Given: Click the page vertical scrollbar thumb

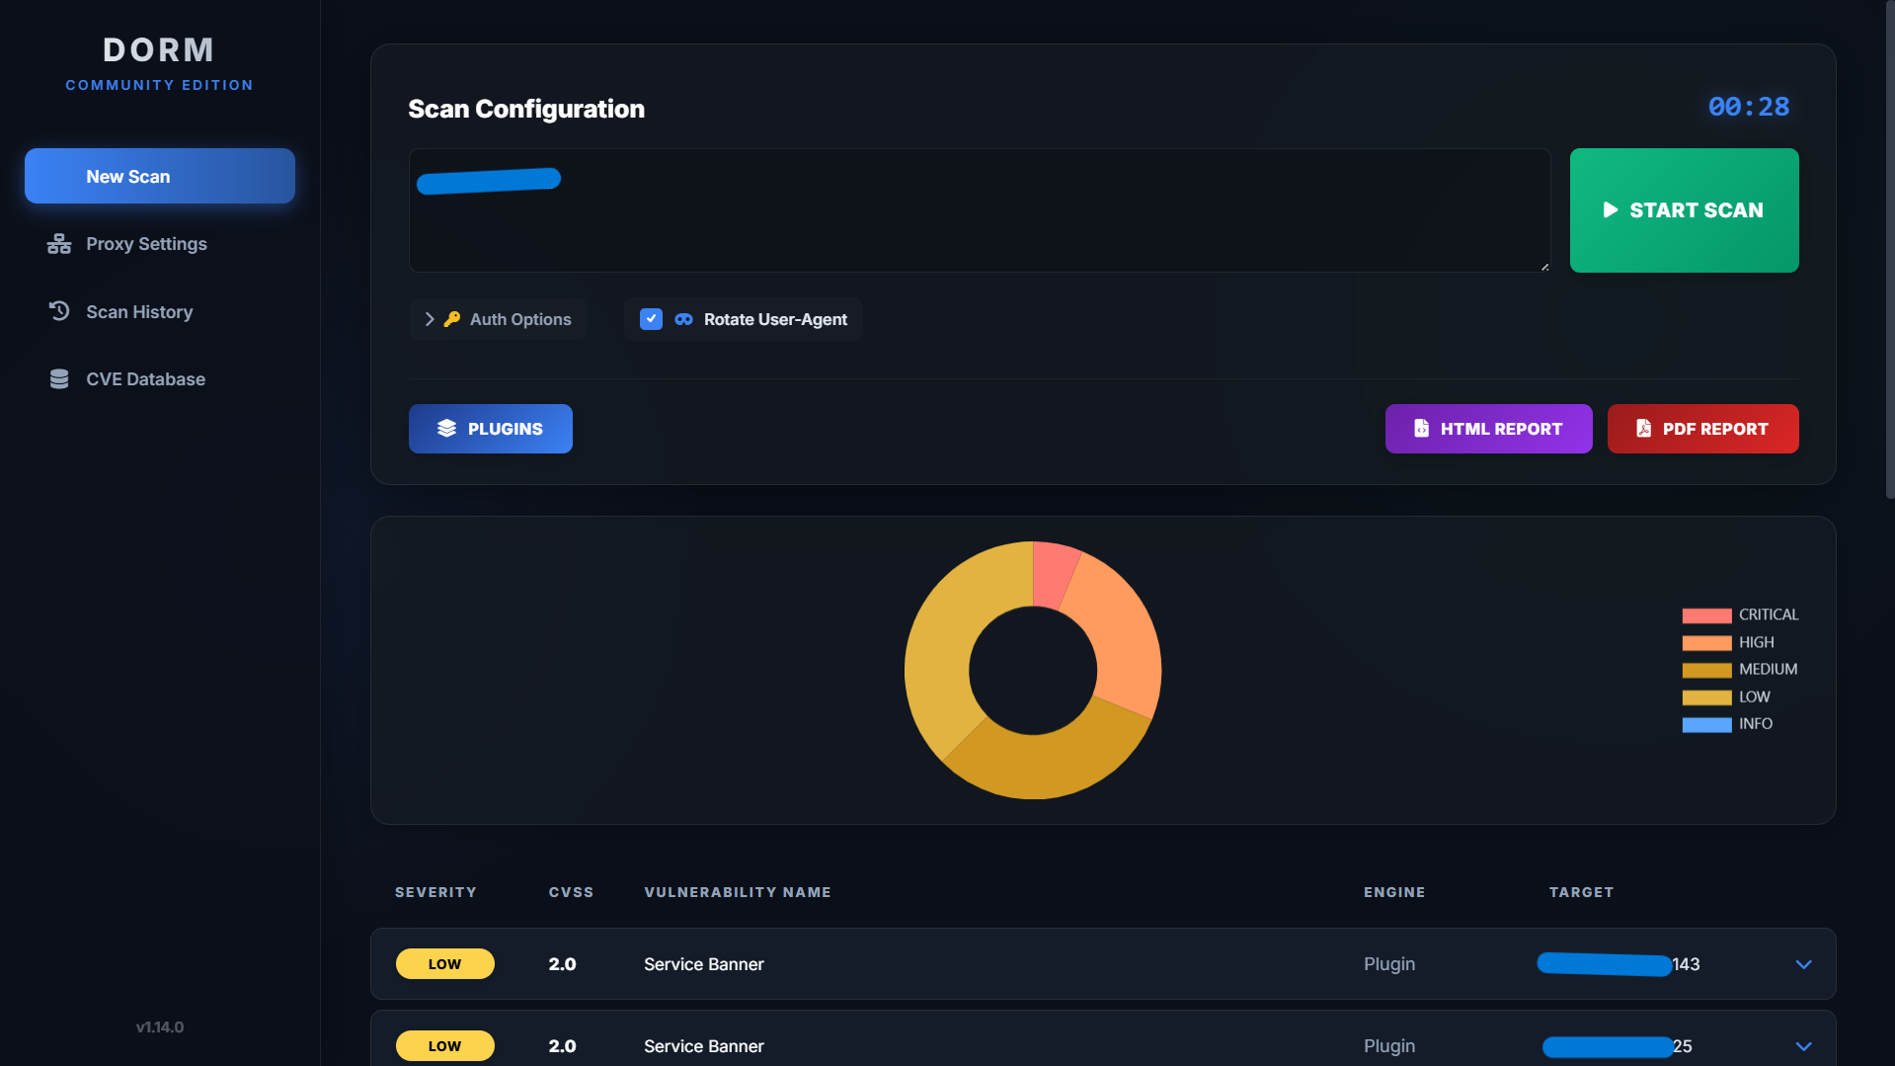Looking at the screenshot, I should coord(1889,249).
